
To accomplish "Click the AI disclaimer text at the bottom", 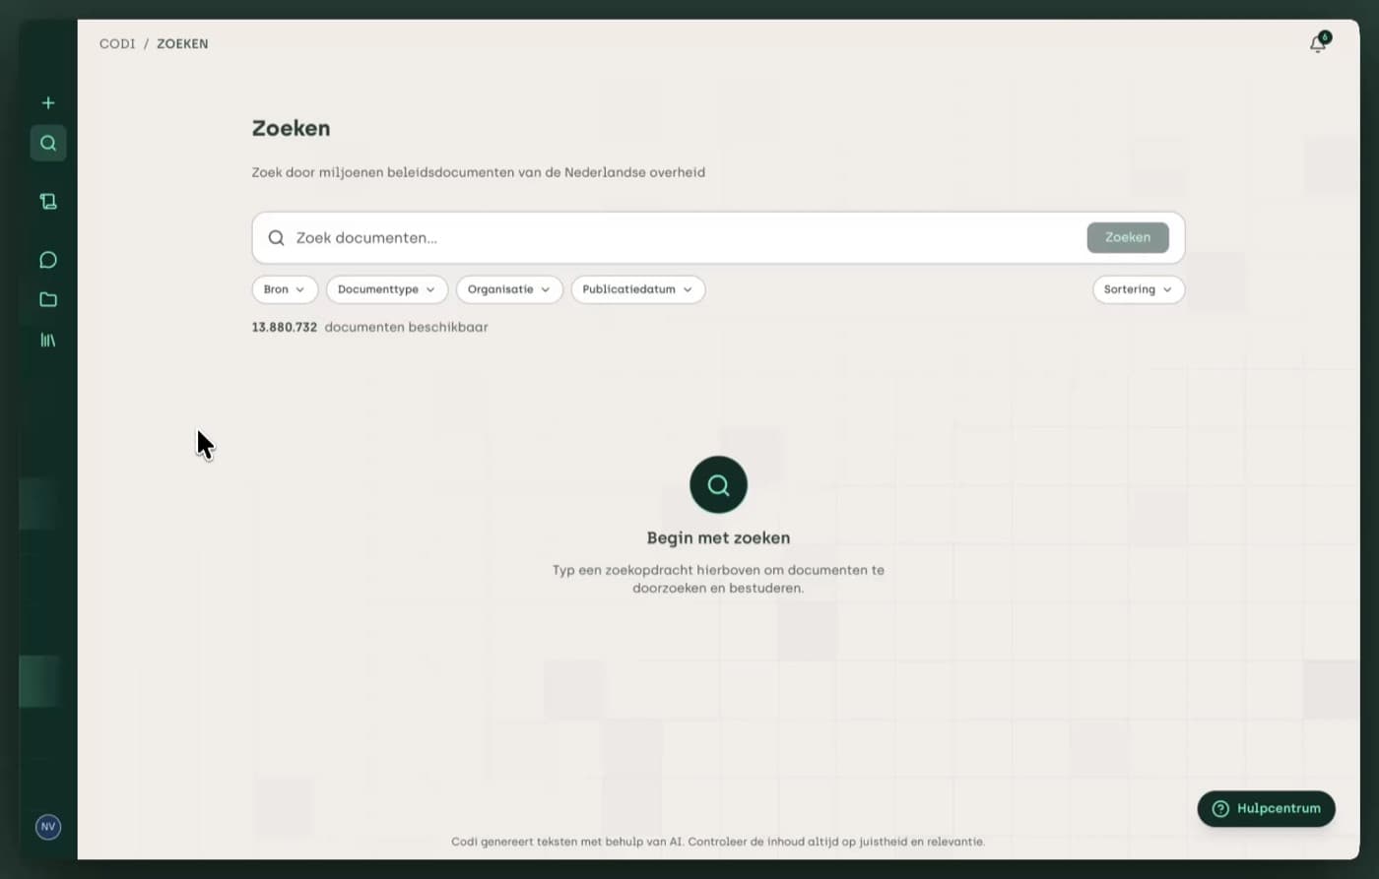I will [x=718, y=842].
